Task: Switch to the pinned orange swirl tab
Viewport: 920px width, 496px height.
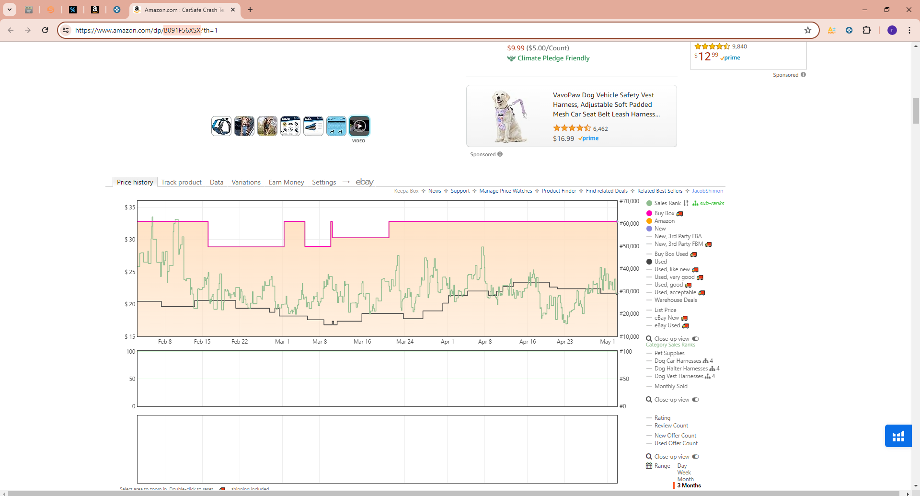Action: pos(51,10)
